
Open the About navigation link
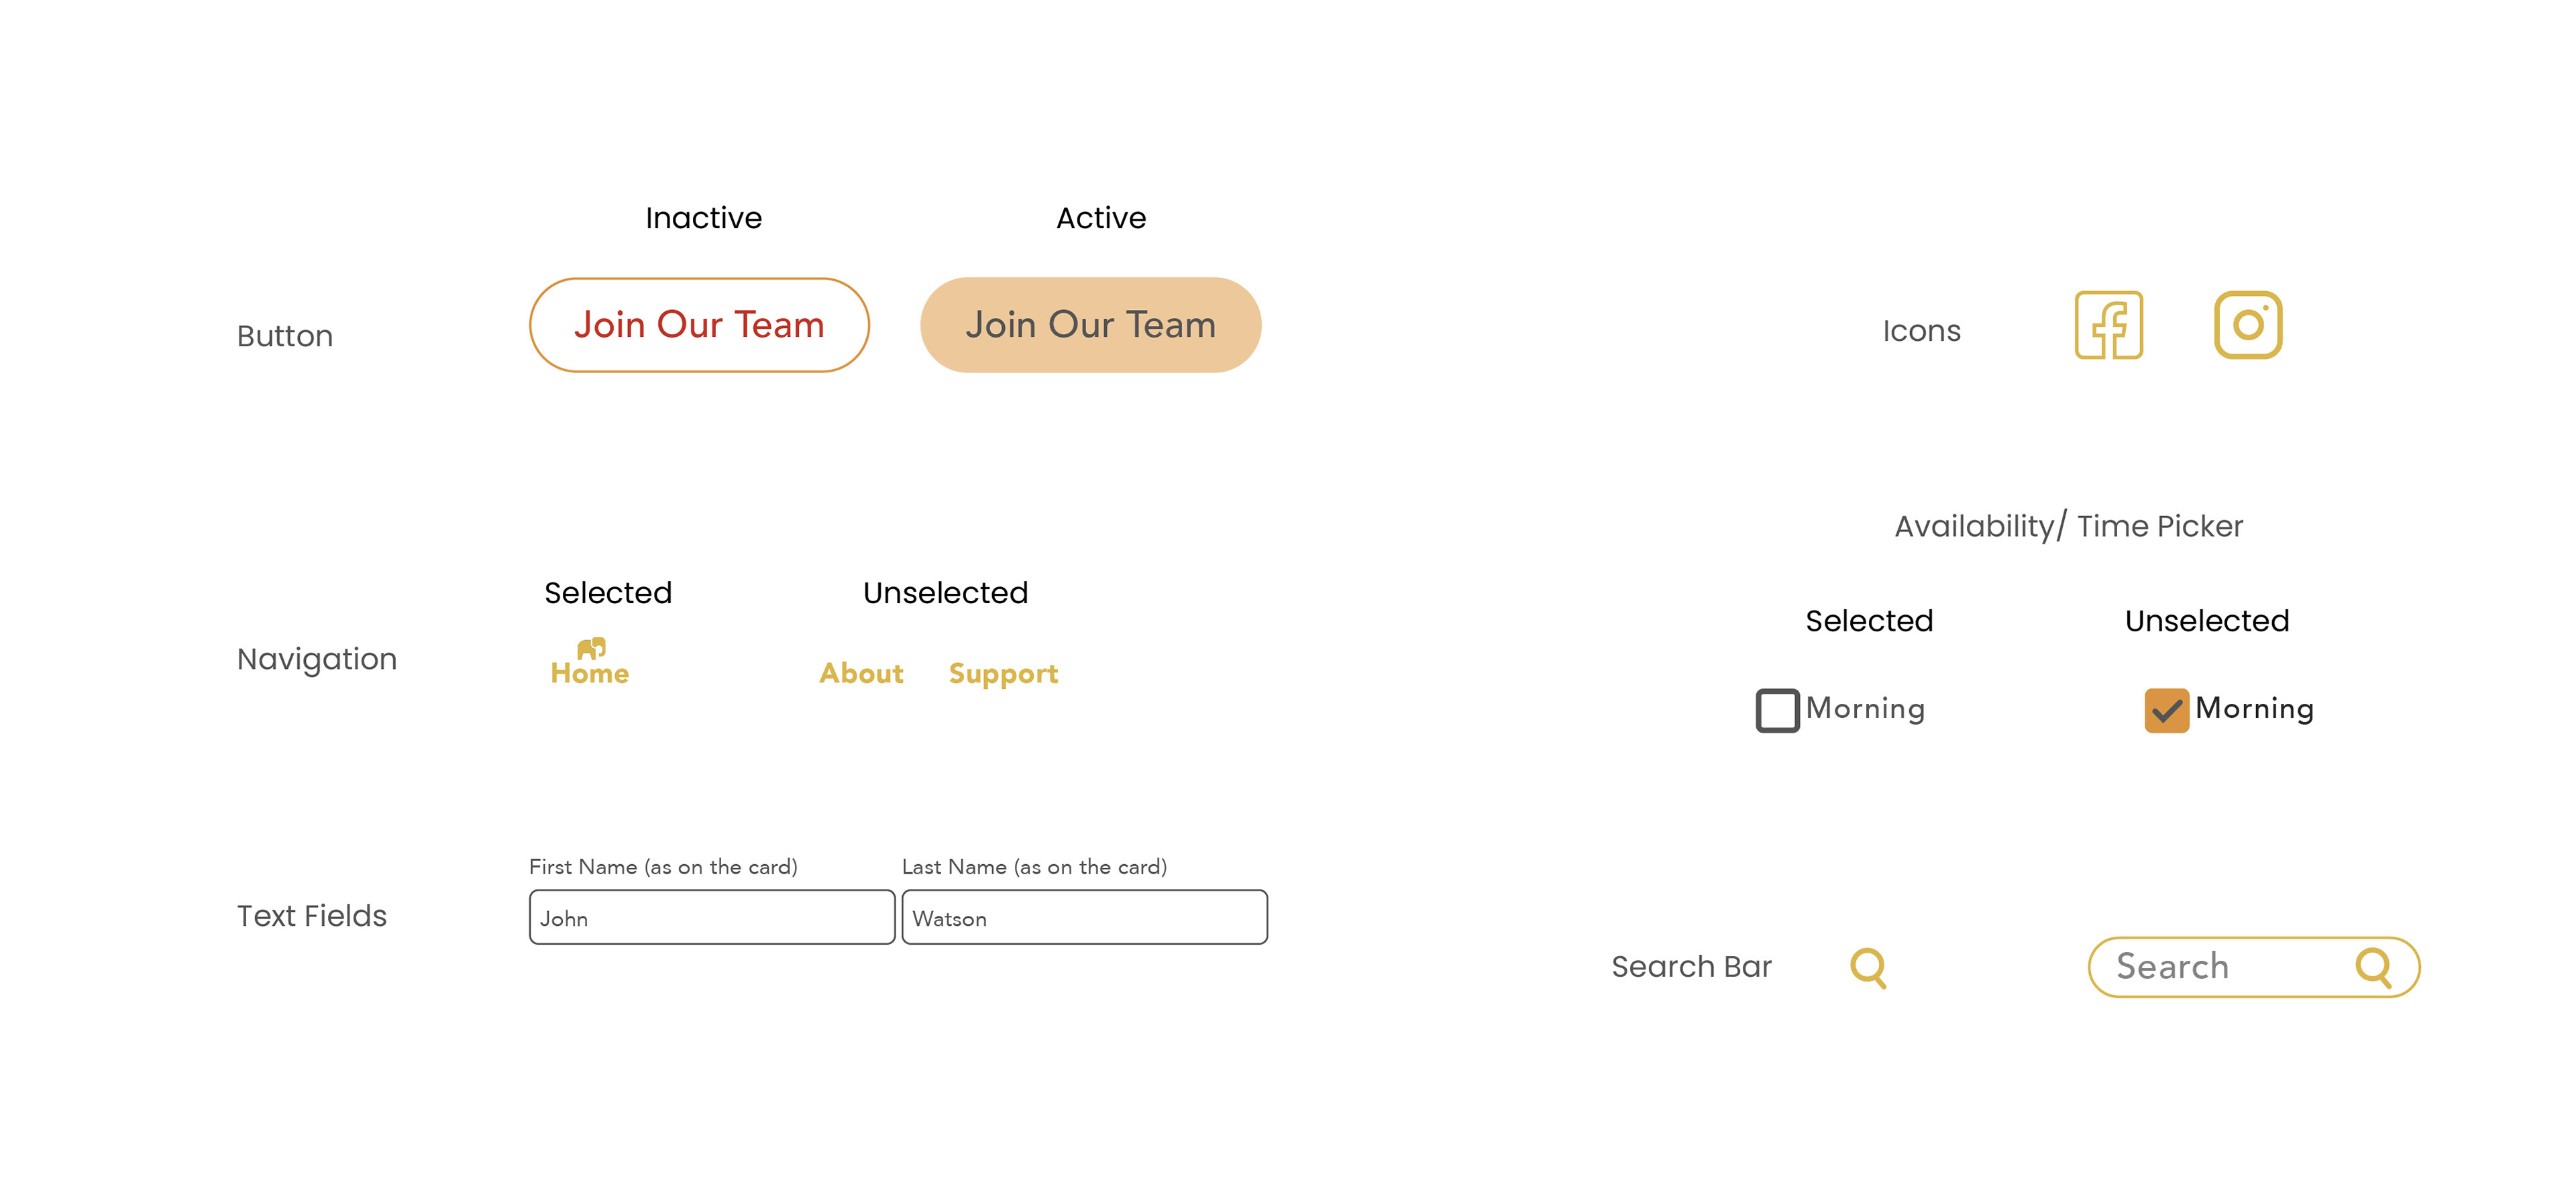[861, 673]
